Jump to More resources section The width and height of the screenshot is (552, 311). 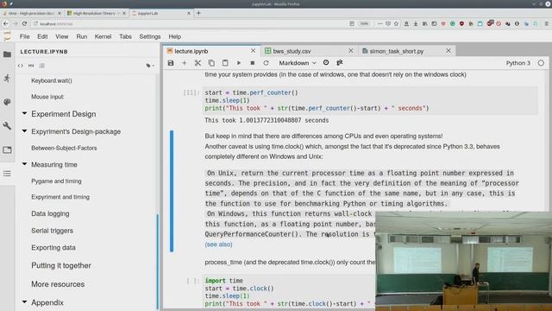(58, 284)
